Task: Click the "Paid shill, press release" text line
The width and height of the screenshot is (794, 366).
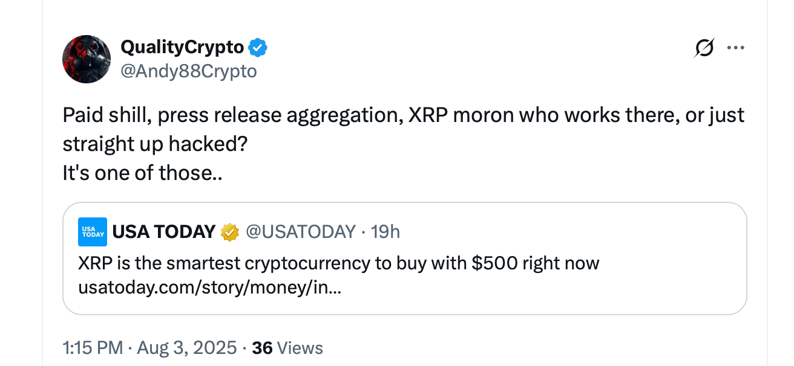Action: click(403, 115)
